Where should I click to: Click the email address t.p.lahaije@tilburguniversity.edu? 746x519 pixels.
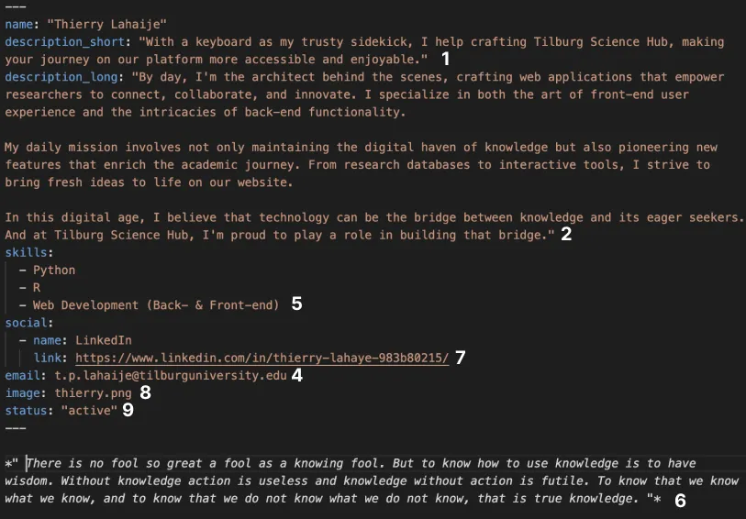point(171,375)
